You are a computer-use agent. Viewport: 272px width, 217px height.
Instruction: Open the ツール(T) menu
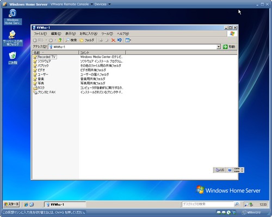[x=107, y=34]
